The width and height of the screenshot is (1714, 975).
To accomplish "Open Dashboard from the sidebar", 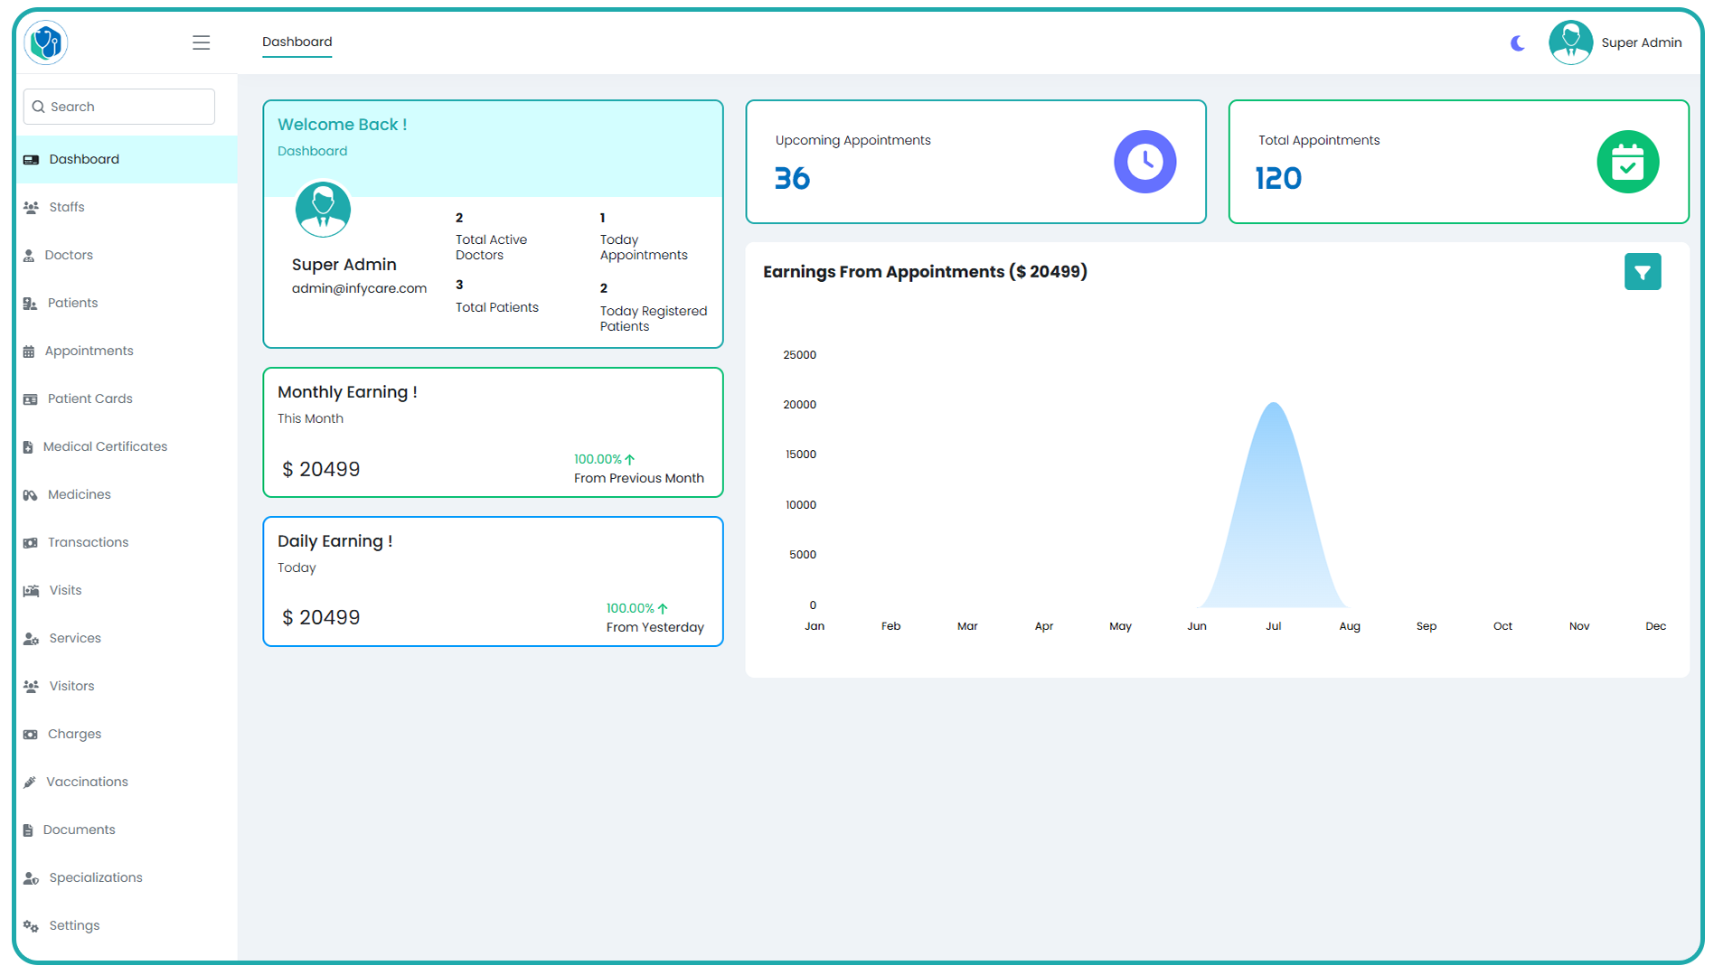I will click(127, 159).
